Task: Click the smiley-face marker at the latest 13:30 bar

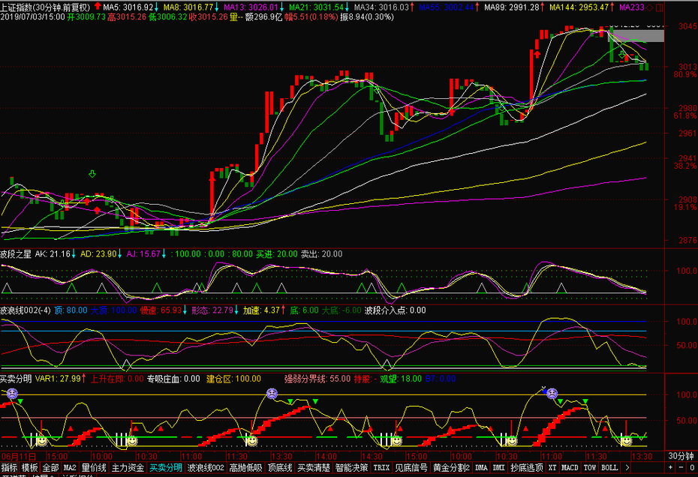Action: click(627, 440)
